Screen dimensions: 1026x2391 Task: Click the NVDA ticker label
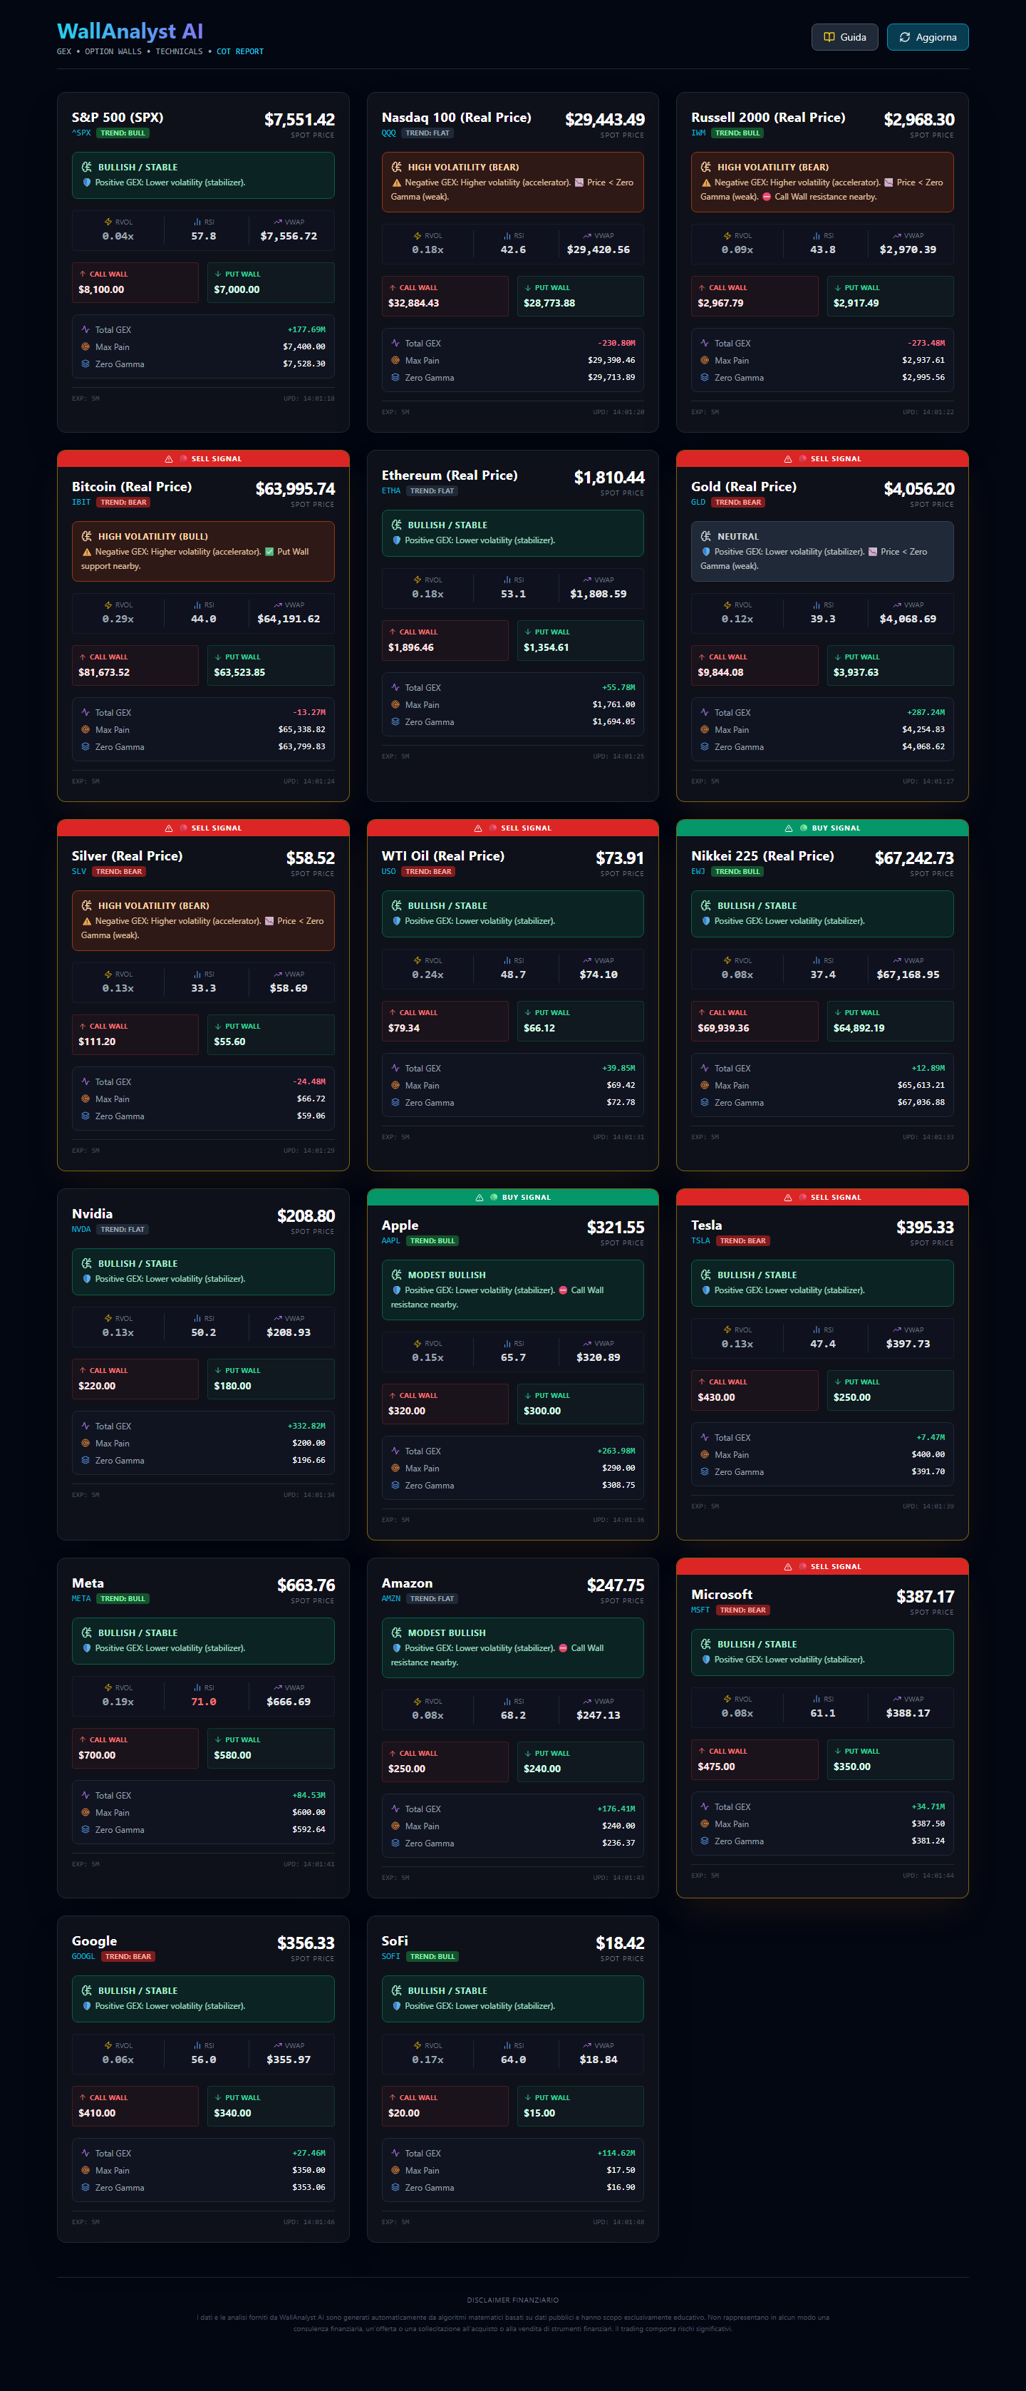(x=82, y=1229)
